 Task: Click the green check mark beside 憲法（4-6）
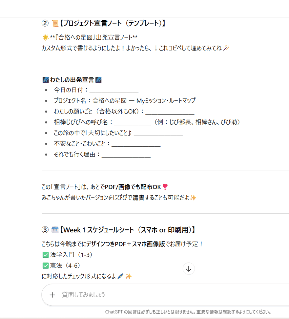point(45,266)
